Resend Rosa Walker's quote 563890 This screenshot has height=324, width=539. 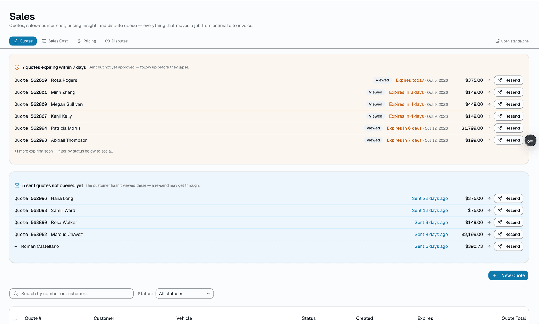(508, 222)
